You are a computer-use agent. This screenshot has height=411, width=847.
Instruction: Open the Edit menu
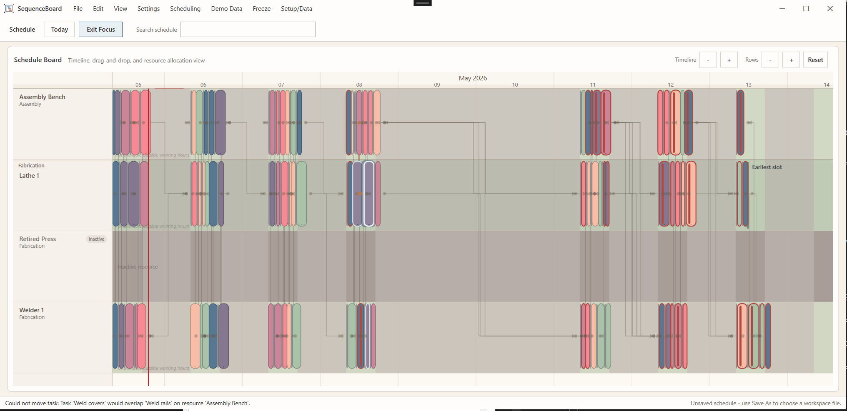(98, 9)
